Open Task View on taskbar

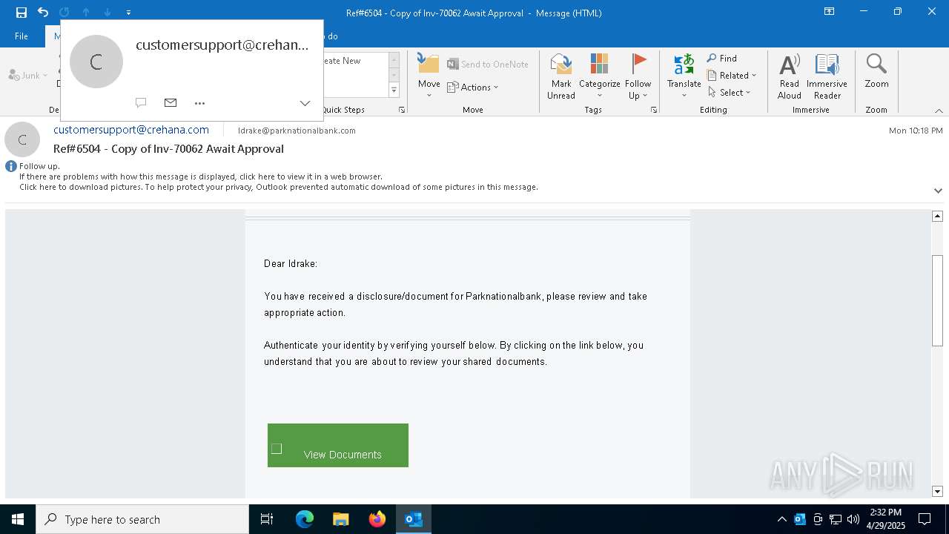pos(267,519)
